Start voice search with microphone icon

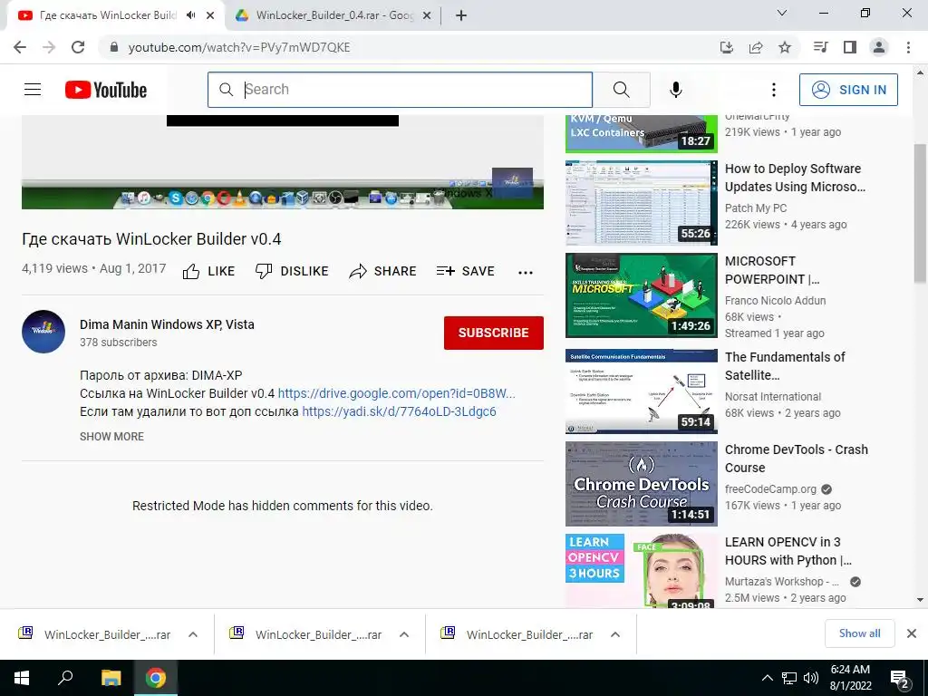tap(675, 90)
